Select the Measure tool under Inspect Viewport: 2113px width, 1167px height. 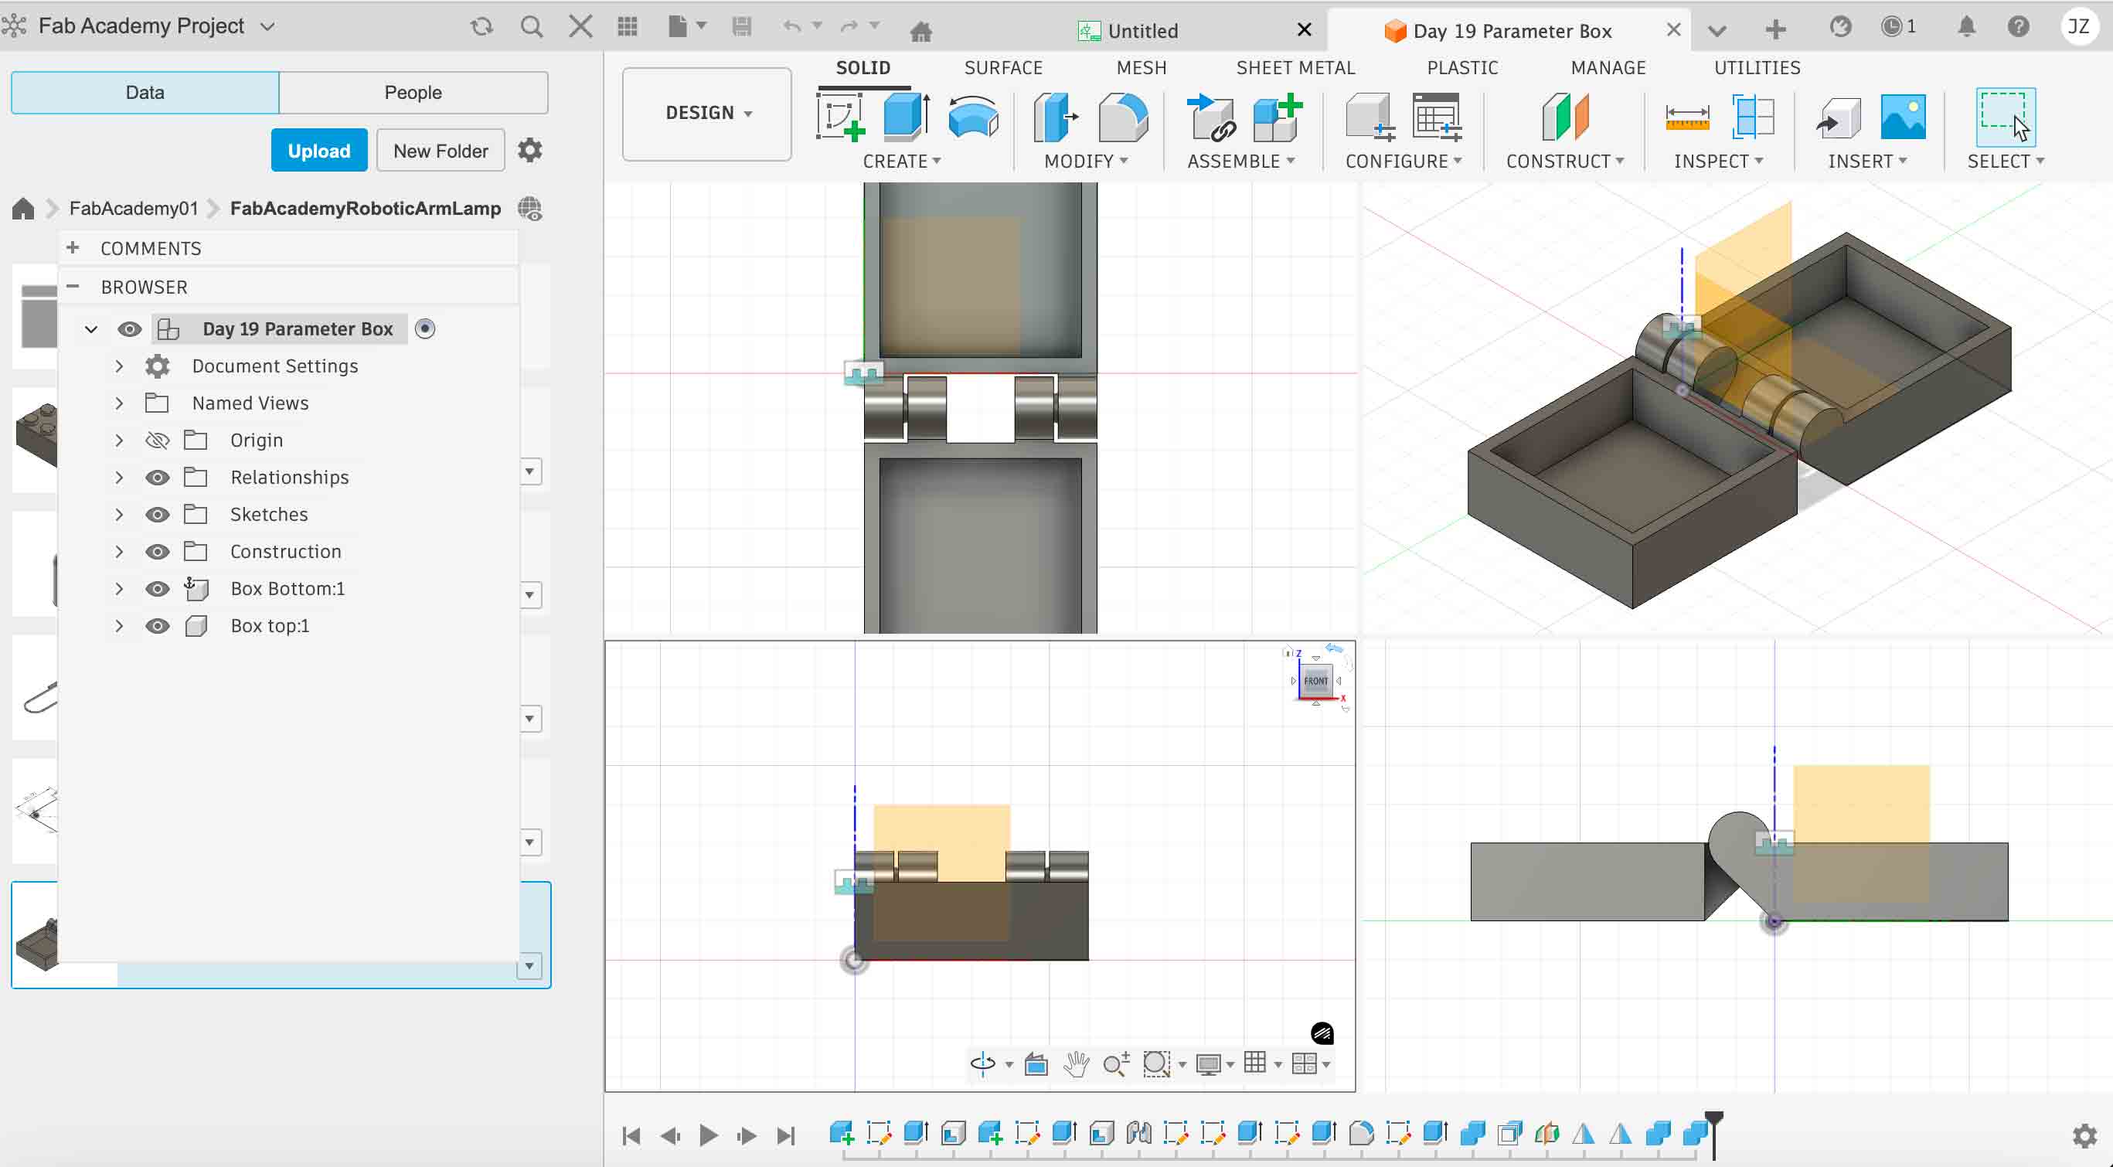click(1687, 119)
